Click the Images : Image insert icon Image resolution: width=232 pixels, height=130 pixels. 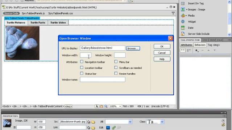[x=183, y=9]
